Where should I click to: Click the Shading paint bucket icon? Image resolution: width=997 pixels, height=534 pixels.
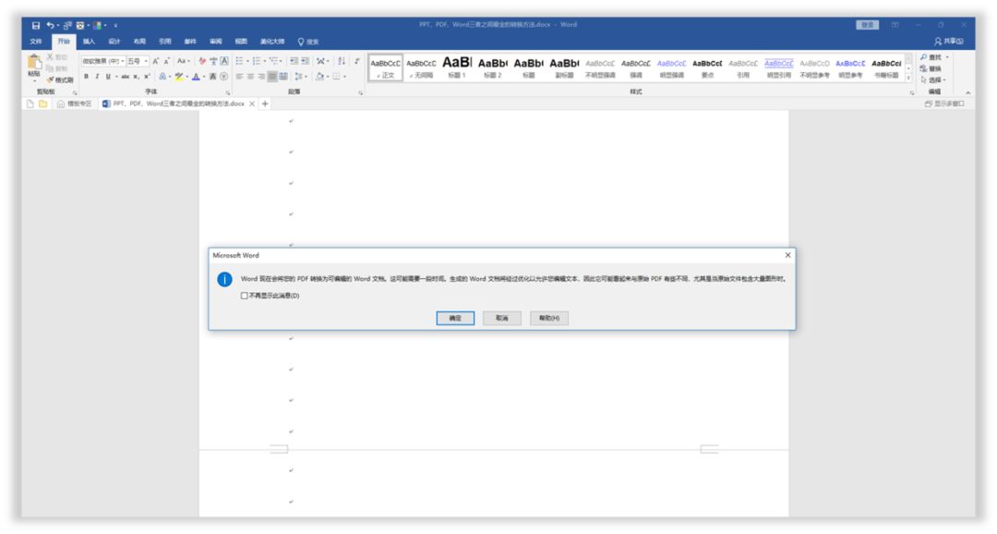tap(319, 77)
